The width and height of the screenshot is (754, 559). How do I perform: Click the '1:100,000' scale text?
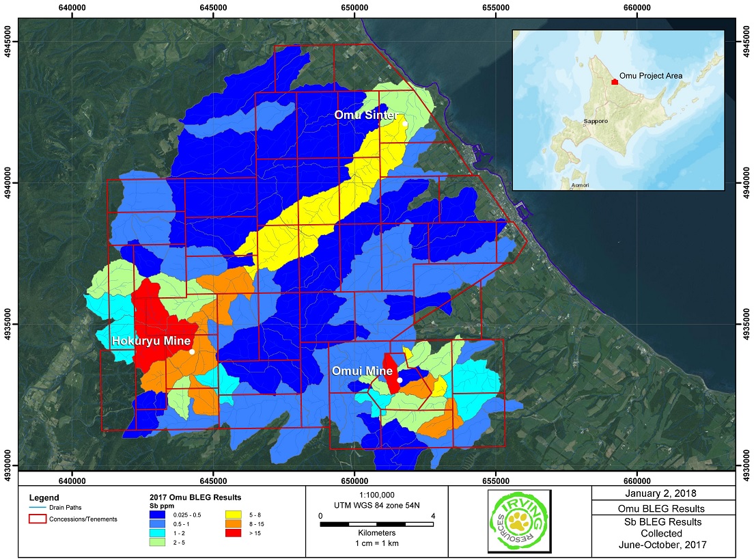[377, 495]
